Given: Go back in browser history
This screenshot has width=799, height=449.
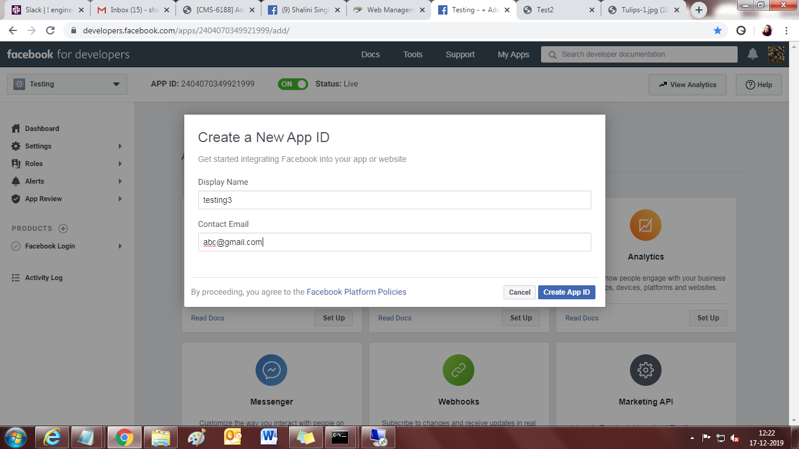Looking at the screenshot, I should pyautogui.click(x=13, y=30).
